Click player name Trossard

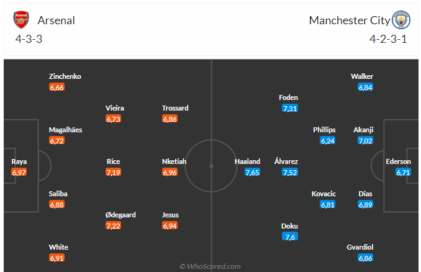click(175, 108)
